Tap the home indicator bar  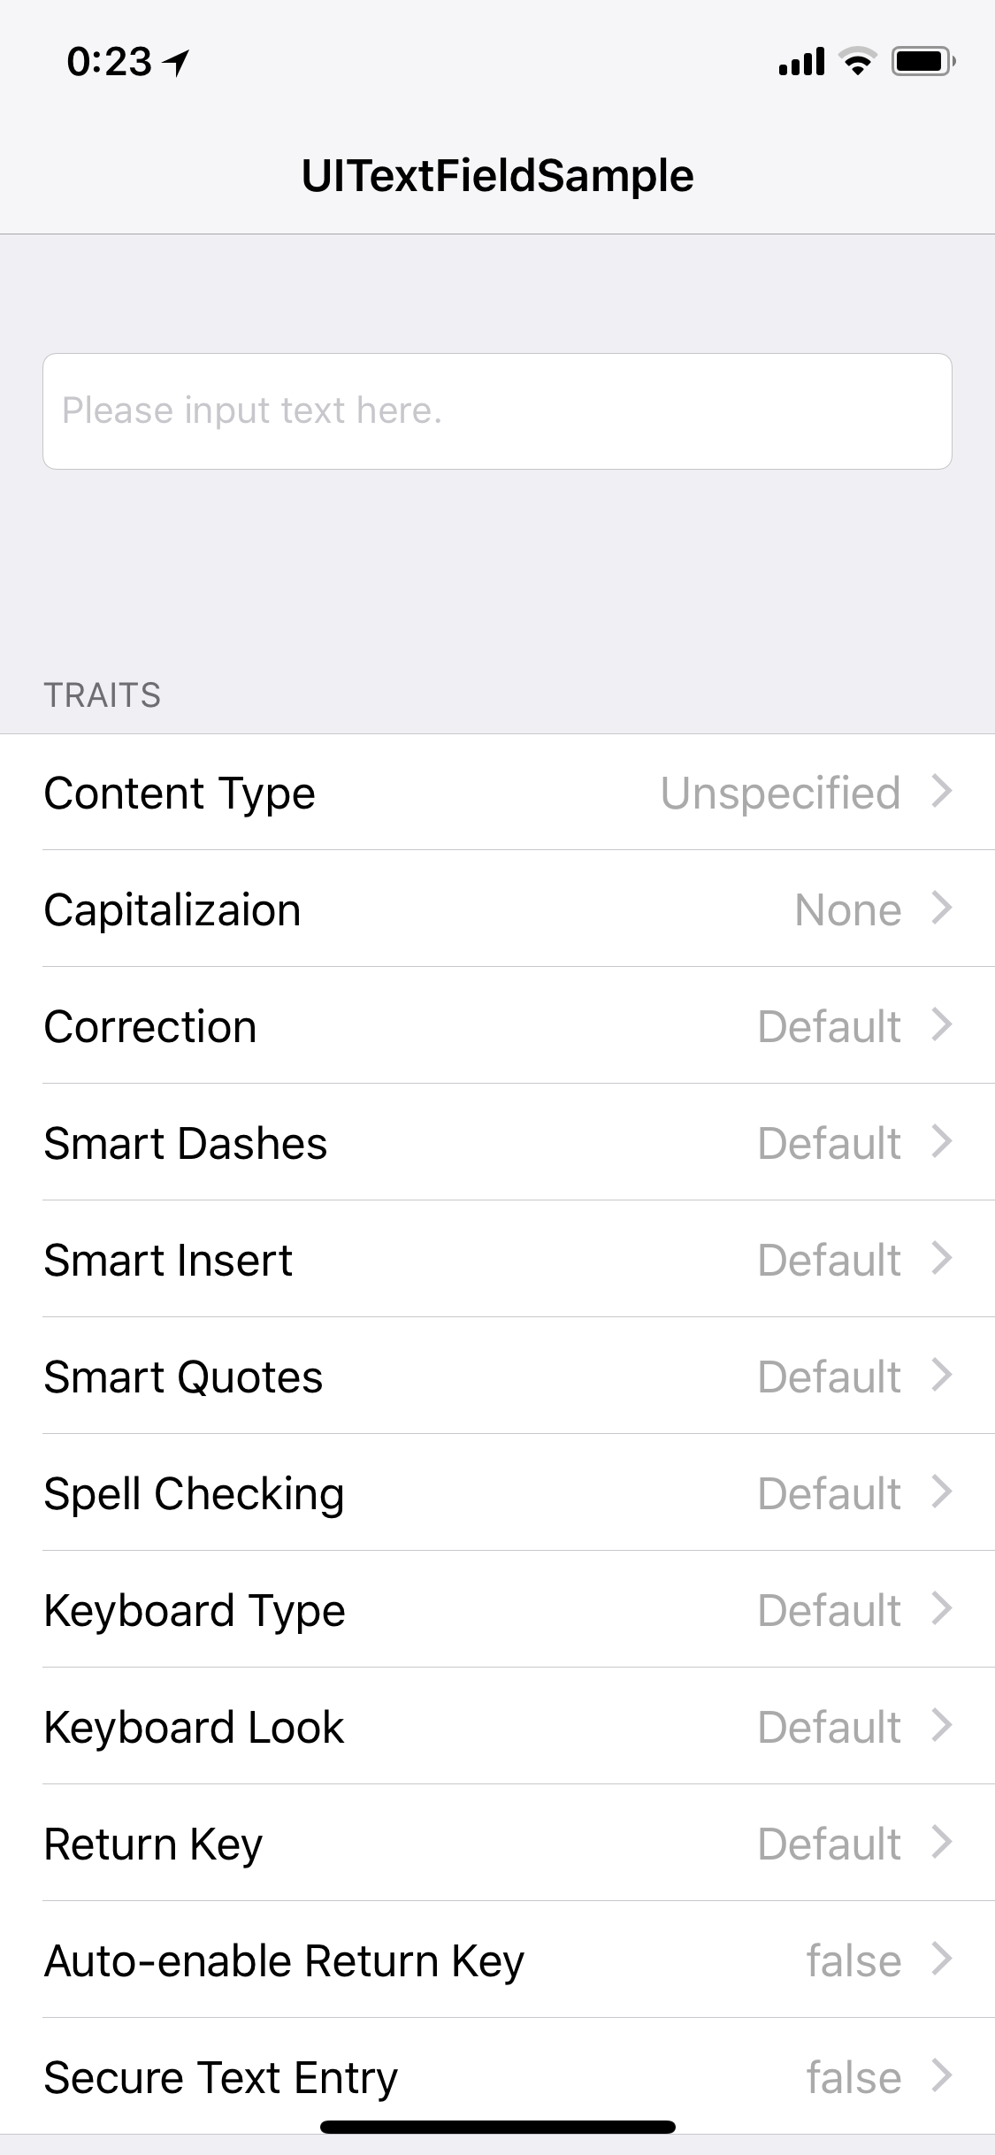pos(497,2127)
